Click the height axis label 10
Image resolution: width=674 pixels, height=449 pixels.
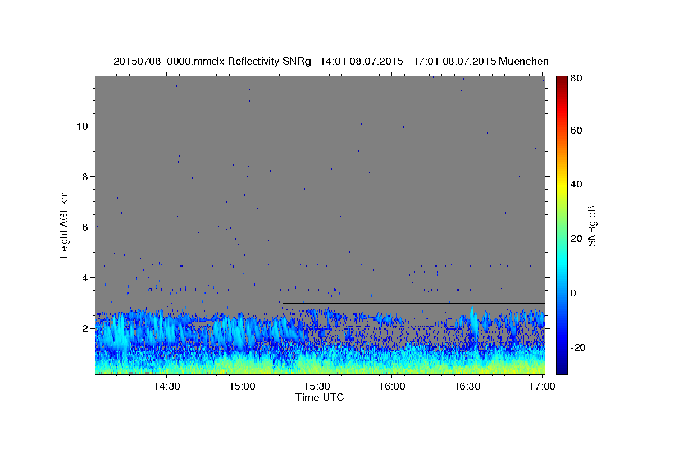tap(83, 126)
